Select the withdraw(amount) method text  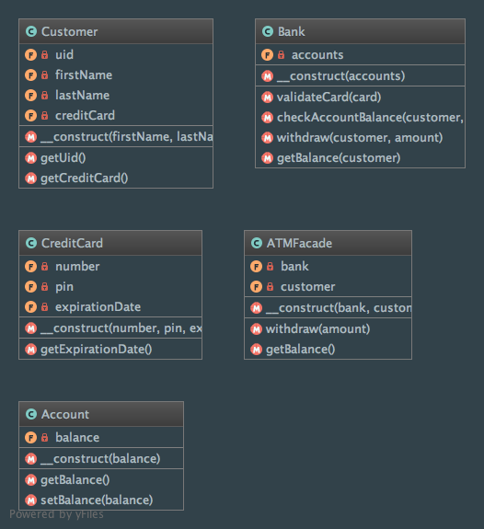tap(318, 329)
